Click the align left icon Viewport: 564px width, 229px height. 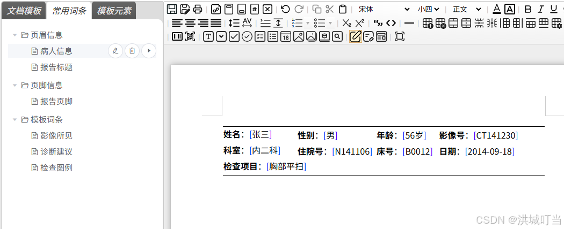[177, 24]
